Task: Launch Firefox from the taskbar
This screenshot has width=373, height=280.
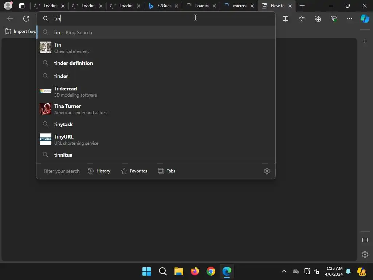Action: tap(195, 271)
